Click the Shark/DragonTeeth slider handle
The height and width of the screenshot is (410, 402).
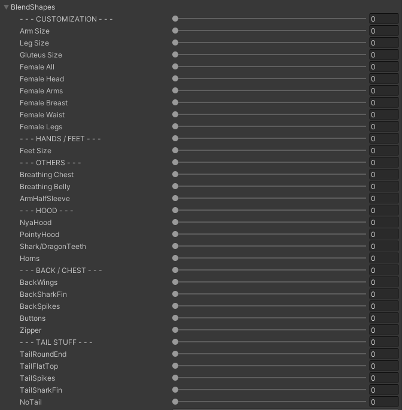(175, 246)
